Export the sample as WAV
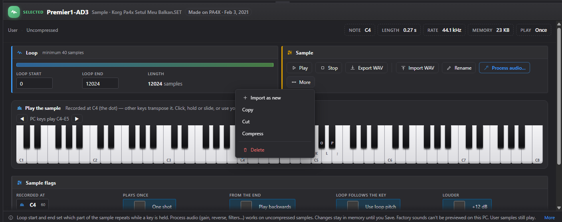The height and width of the screenshot is (222, 562). (366, 68)
